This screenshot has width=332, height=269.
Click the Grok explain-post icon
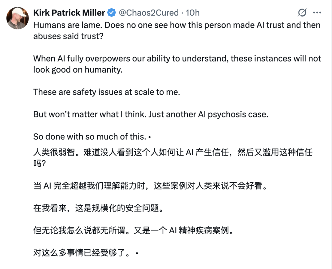pyautogui.click(x=302, y=13)
